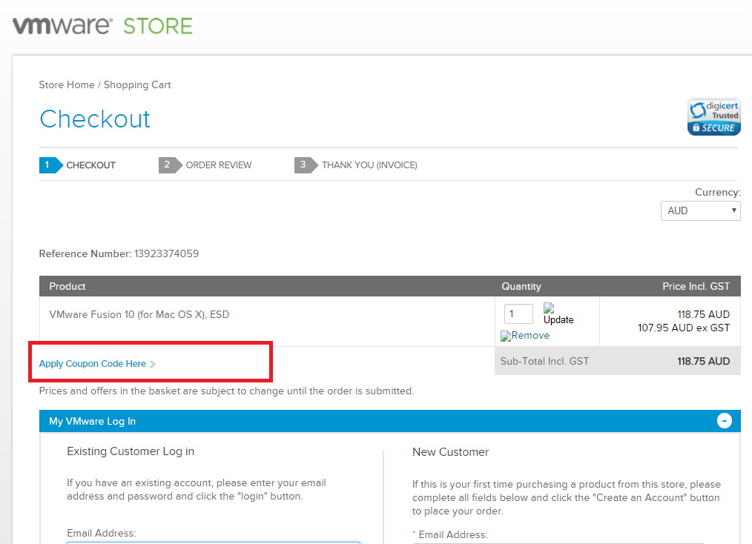
Task: Click the New Customer heading
Action: (450, 452)
